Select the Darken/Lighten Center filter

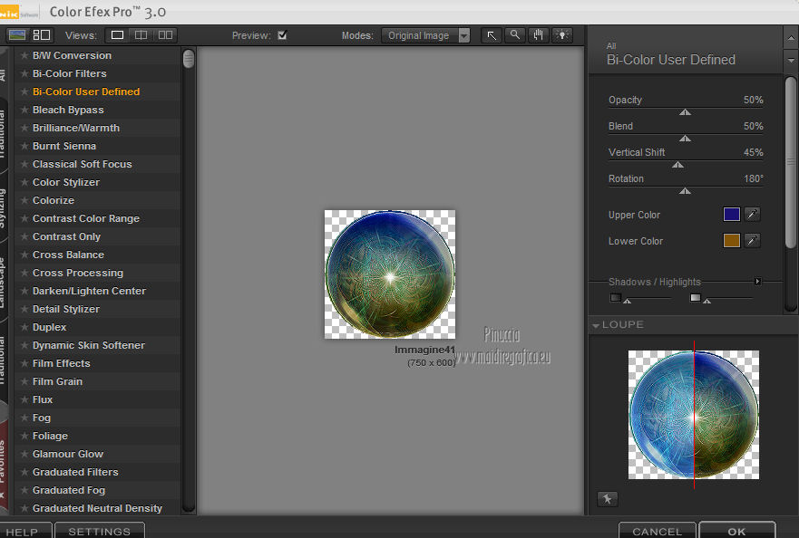tap(89, 291)
